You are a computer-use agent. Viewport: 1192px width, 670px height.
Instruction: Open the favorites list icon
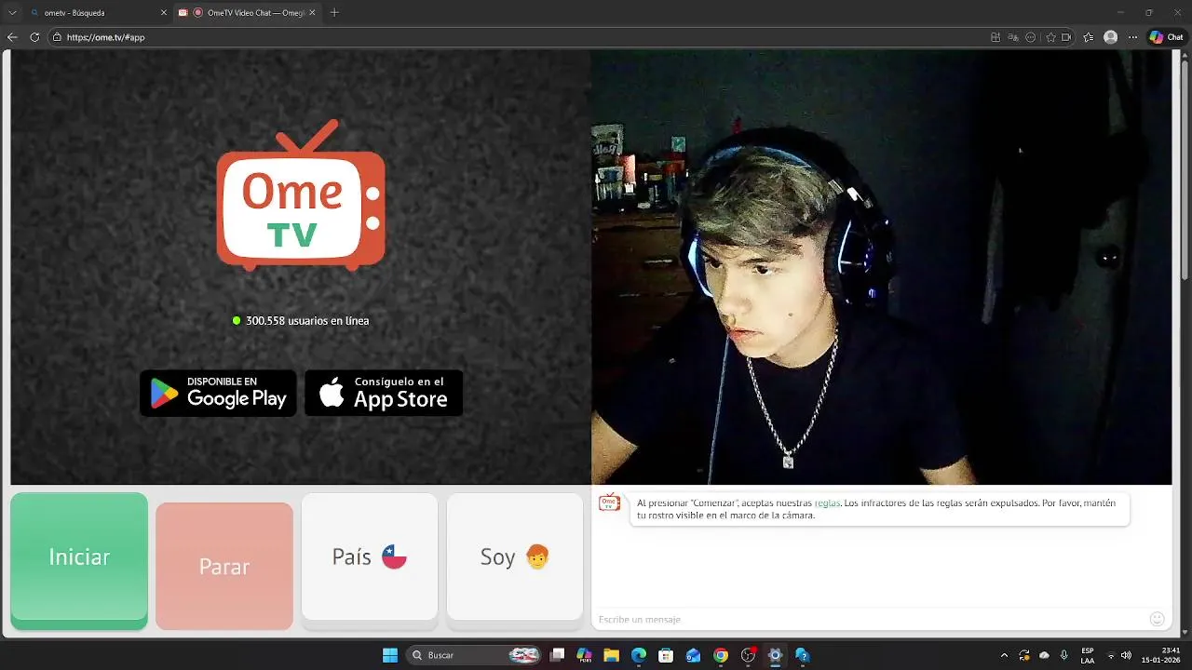coord(1089,37)
